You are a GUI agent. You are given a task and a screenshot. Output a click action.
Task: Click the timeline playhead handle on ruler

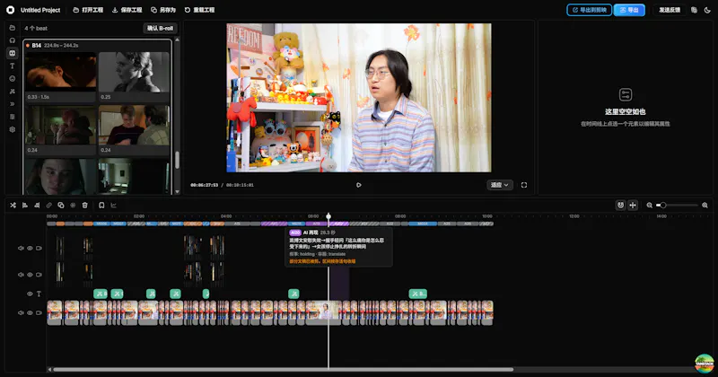pos(328,216)
